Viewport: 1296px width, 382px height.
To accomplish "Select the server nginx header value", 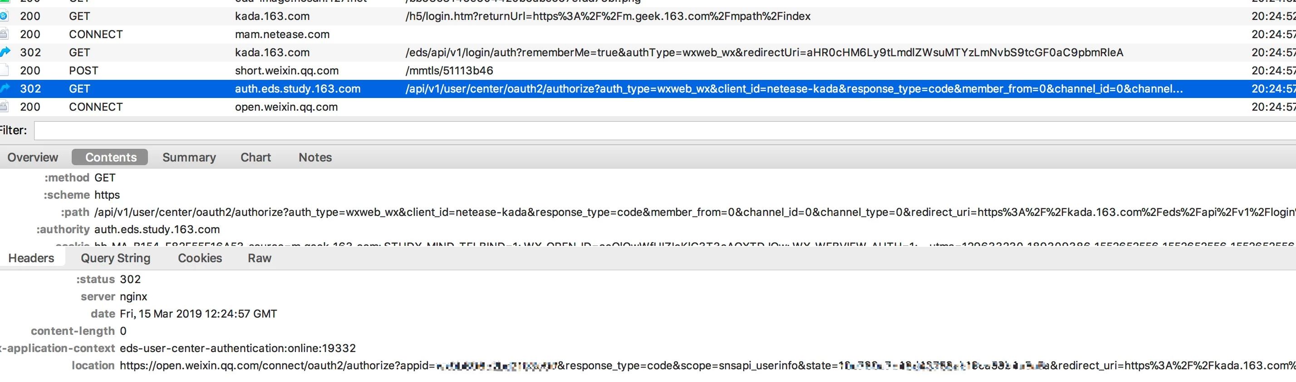I will tap(133, 296).
